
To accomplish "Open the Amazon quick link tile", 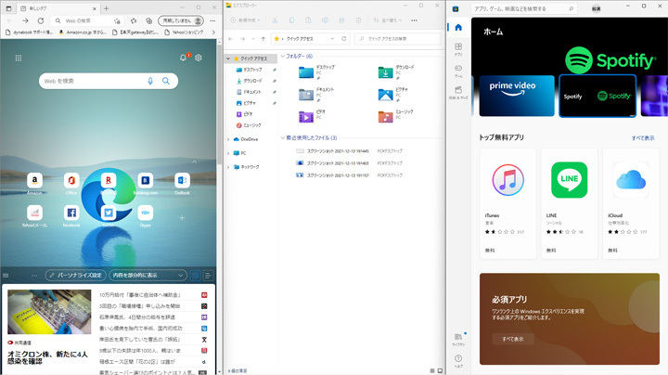I will [x=34, y=183].
